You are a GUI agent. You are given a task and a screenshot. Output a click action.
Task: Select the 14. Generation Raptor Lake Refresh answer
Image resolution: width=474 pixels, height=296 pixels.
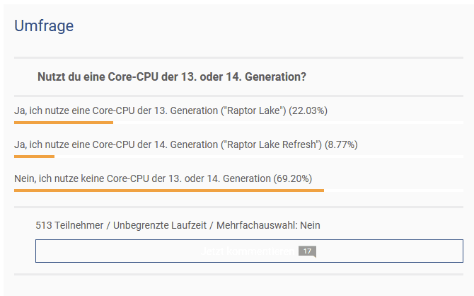pos(185,144)
